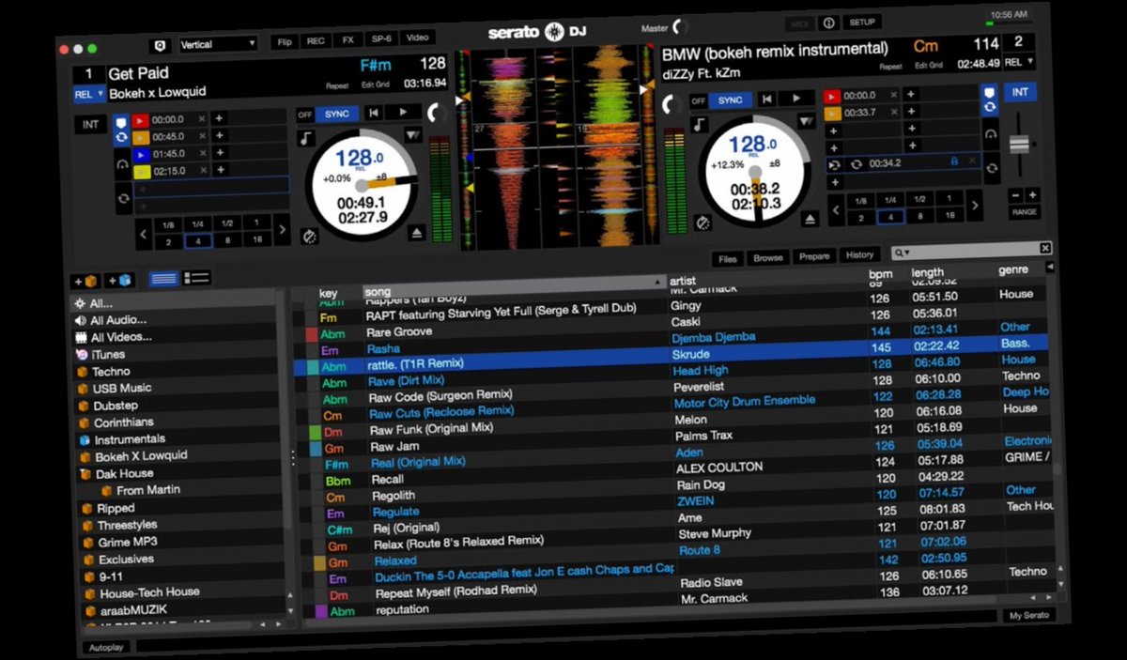This screenshot has height=660, width=1127.
Task: Click Edit Grid on deck 2
Action: tap(928, 66)
